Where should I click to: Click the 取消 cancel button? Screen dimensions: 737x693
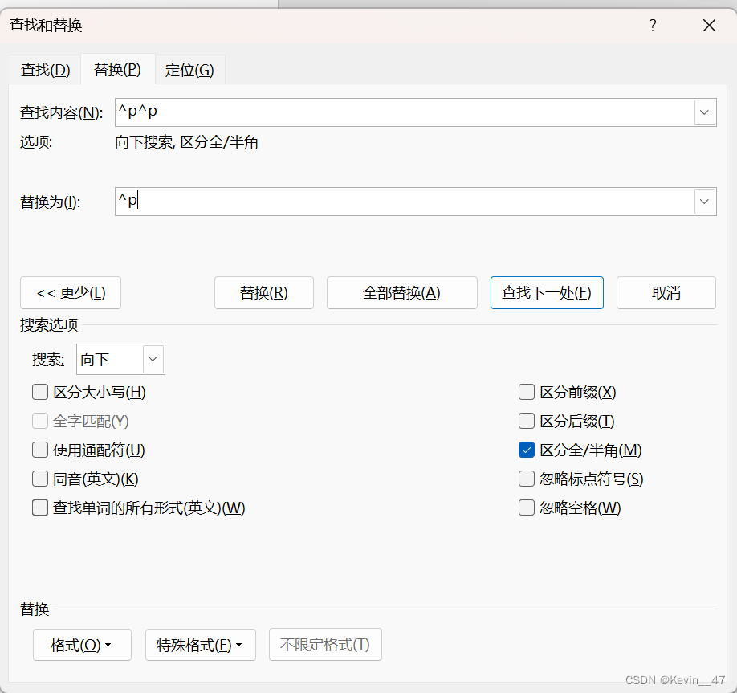tap(666, 293)
